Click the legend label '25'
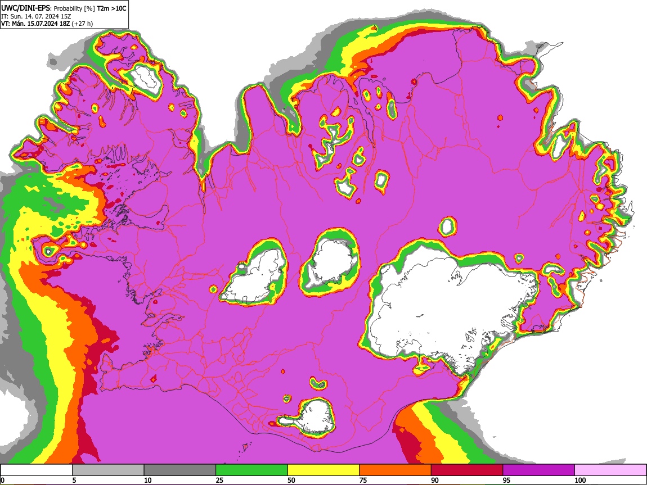This screenshot has width=647, height=485. click(219, 480)
